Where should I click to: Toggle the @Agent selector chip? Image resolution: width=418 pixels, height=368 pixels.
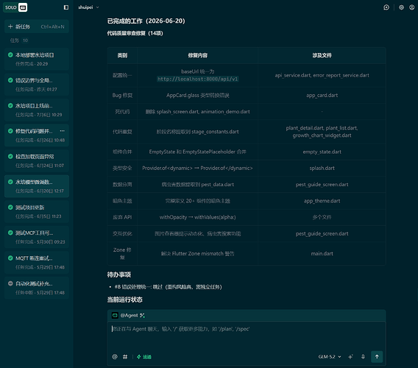click(129, 315)
